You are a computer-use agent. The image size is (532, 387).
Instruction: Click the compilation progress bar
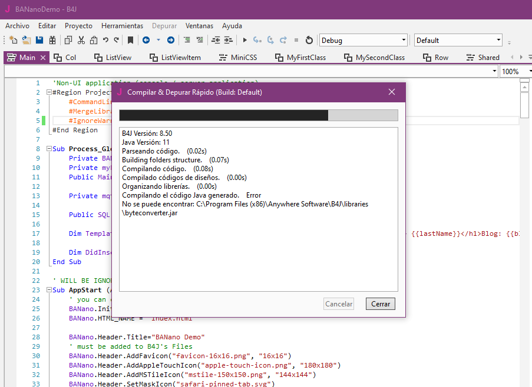point(258,115)
